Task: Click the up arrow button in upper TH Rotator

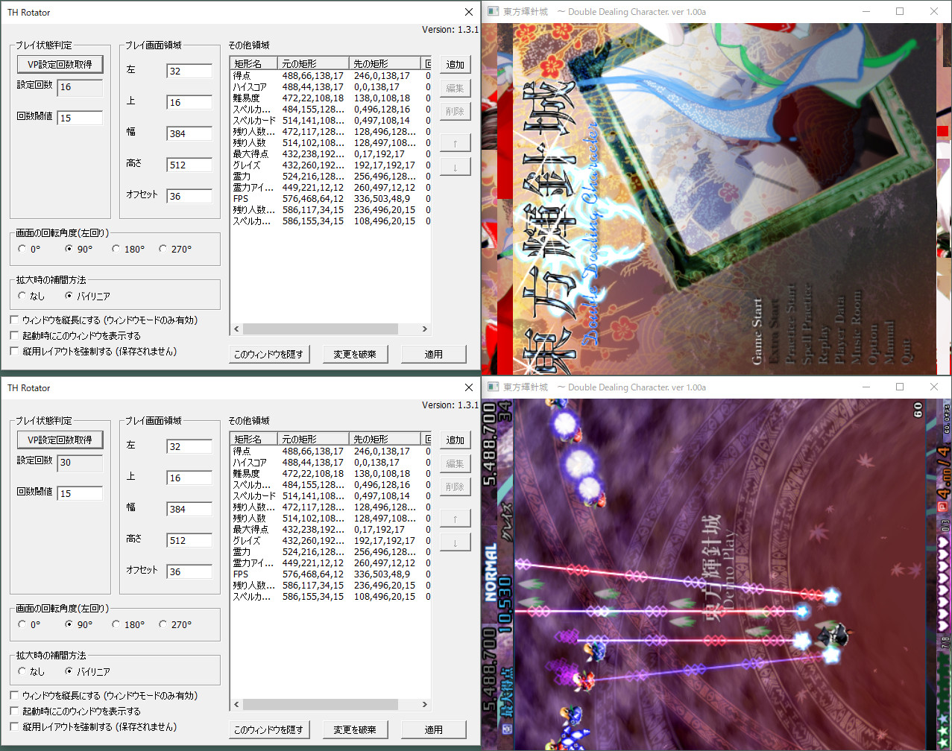Action: coord(455,143)
